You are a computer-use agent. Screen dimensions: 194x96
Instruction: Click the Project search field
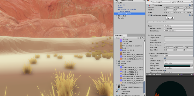pos(131,38)
